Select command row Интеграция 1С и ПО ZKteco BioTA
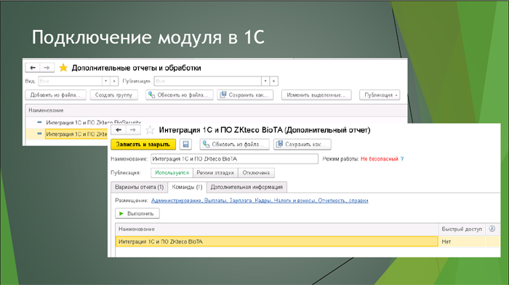 tap(277, 241)
